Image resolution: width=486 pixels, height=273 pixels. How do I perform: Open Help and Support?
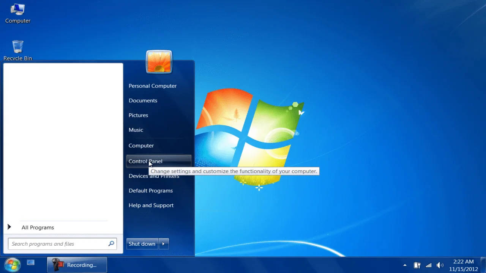click(159, 206)
